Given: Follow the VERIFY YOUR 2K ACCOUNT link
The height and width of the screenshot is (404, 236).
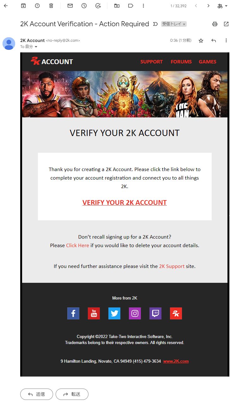Looking at the screenshot, I should (124, 202).
